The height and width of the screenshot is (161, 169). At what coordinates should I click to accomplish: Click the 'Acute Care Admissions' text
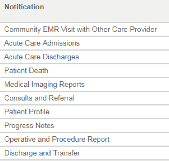tap(42, 43)
